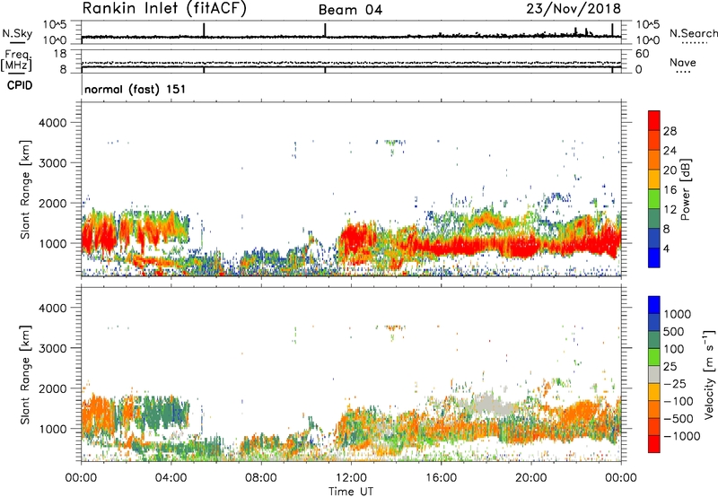The height and width of the screenshot is (497, 718).
Task: Select the "Power [dB]" colorbar title
Action: pyautogui.click(x=686, y=190)
